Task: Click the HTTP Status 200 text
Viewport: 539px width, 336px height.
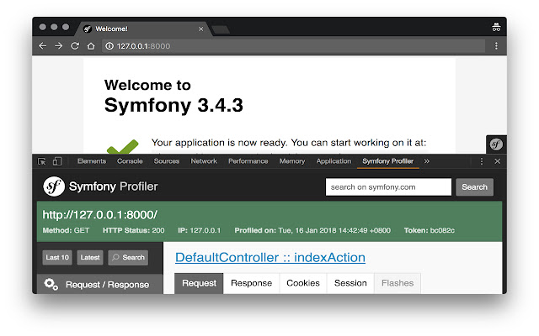Action: point(134,230)
